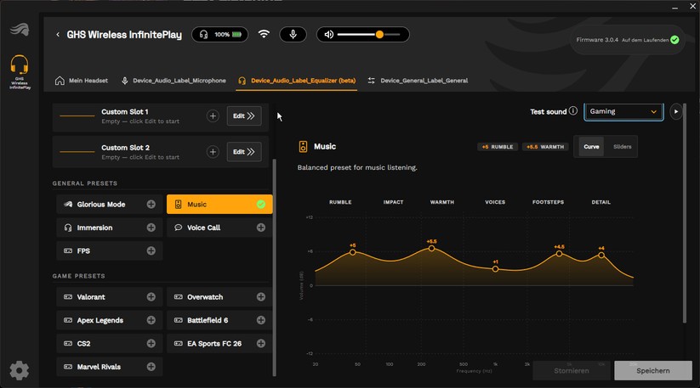Click plus icon next to CS2
Image resolution: width=700 pixels, height=388 pixels.
(x=151, y=344)
